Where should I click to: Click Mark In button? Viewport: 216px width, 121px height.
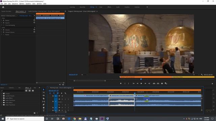pos(125,83)
